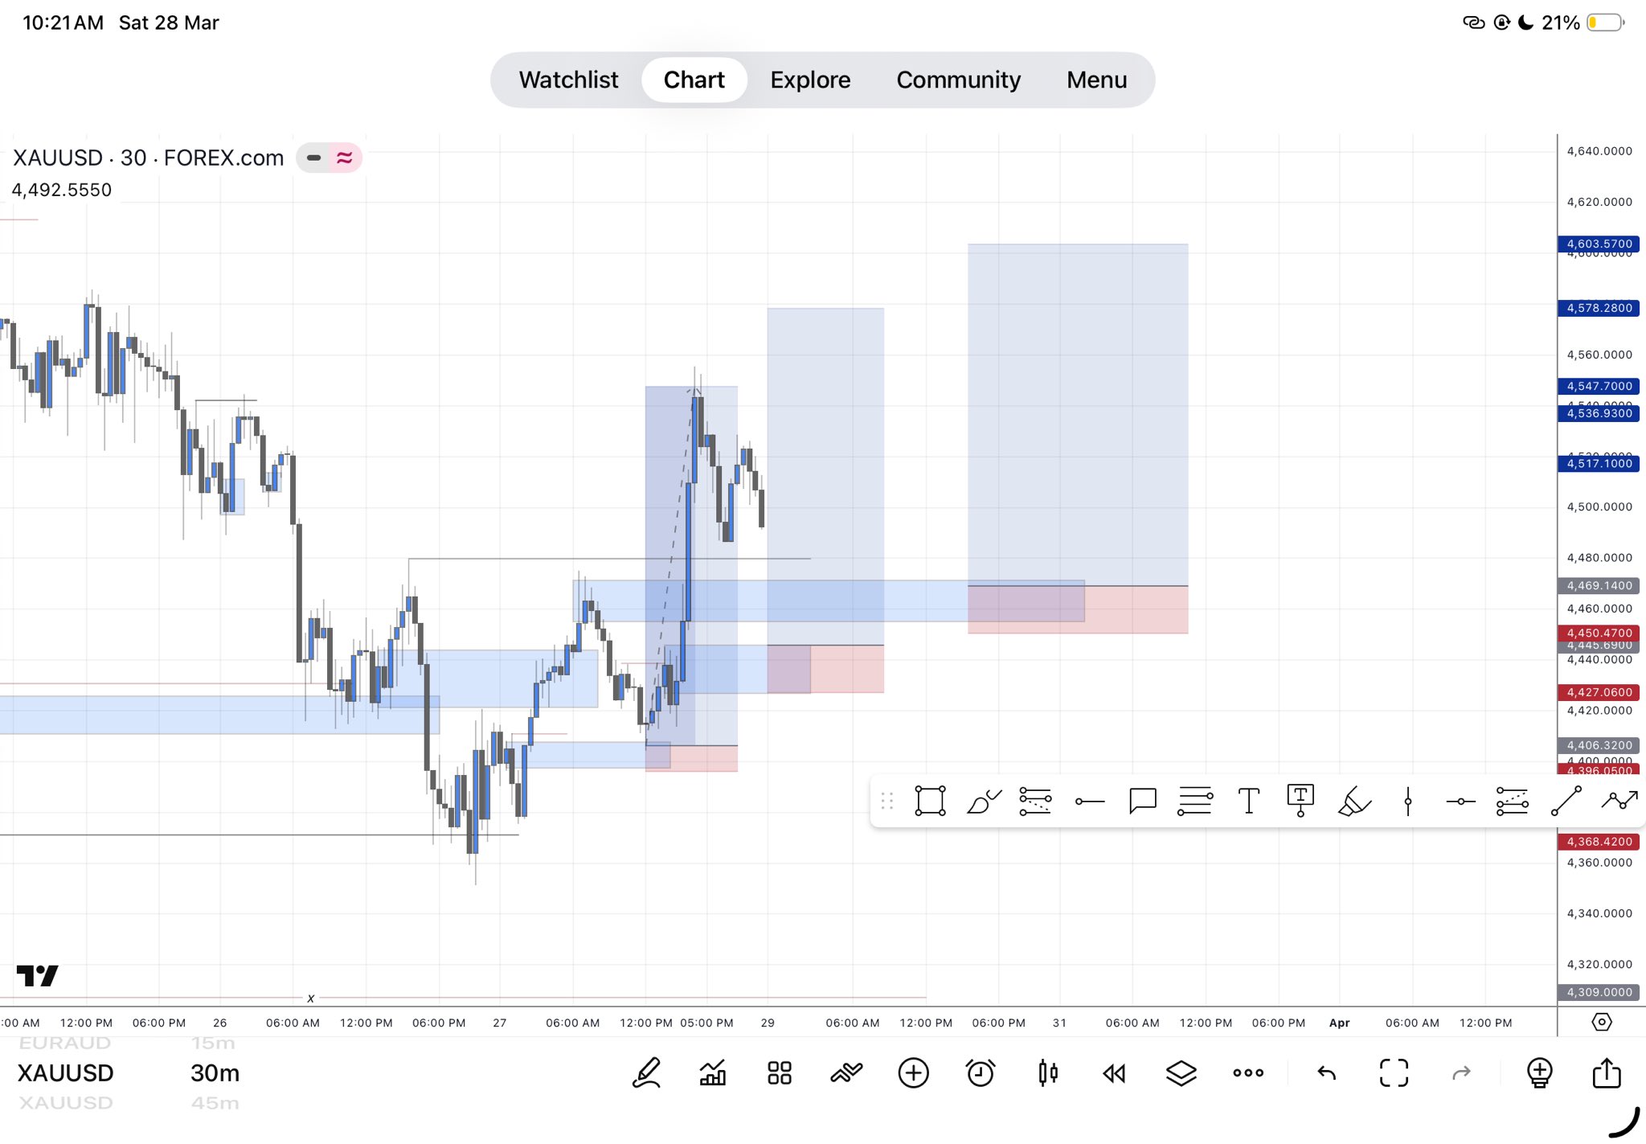
Task: Toggle fullscreen chart mode
Action: (x=1394, y=1072)
